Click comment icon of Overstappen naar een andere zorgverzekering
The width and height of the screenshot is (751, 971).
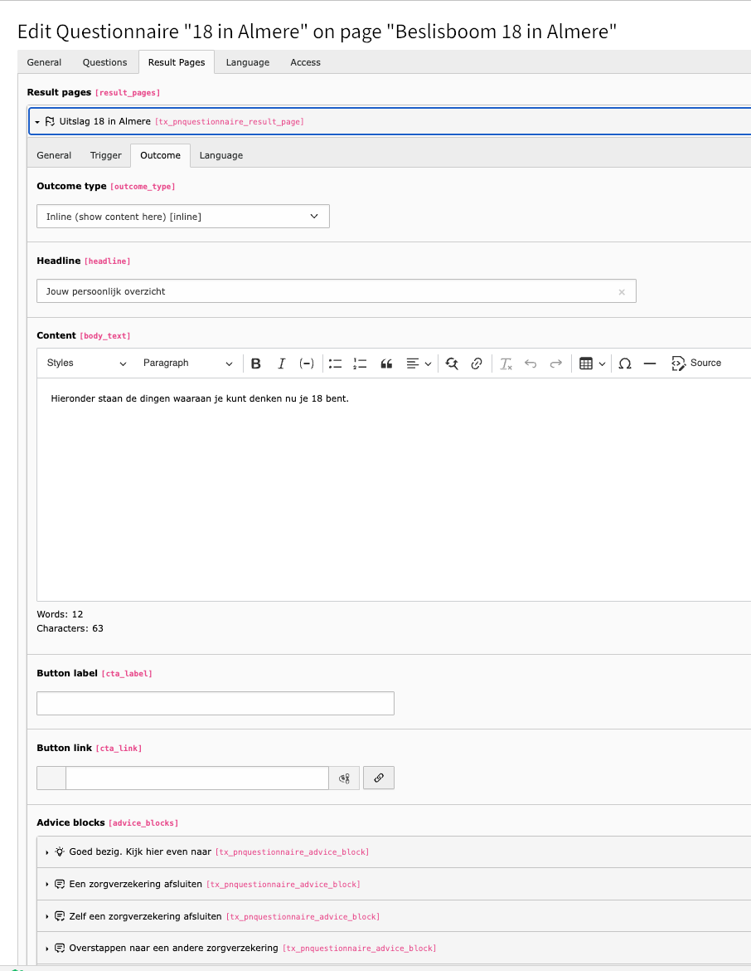pyautogui.click(x=60, y=948)
